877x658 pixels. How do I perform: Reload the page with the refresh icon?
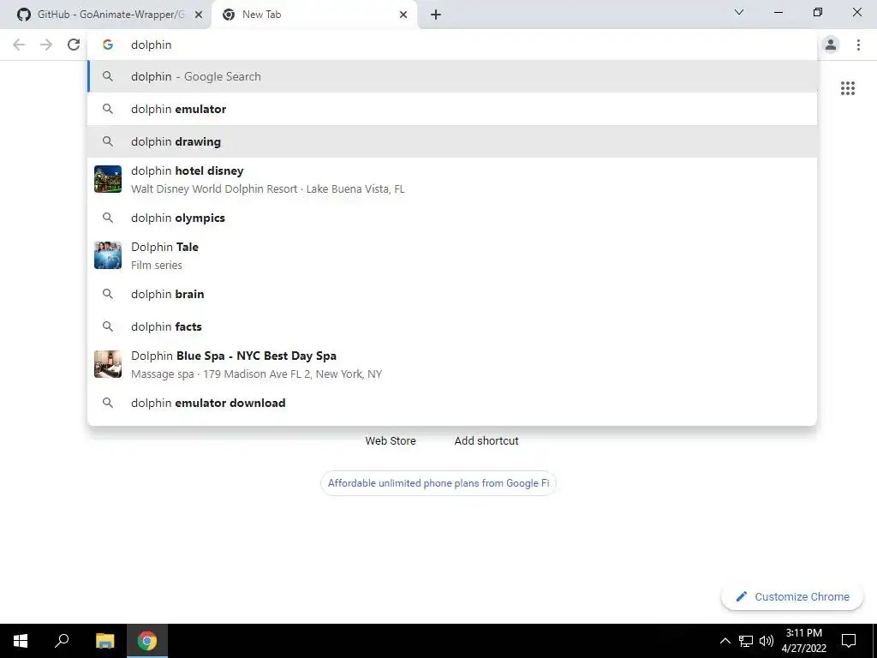pyautogui.click(x=74, y=45)
